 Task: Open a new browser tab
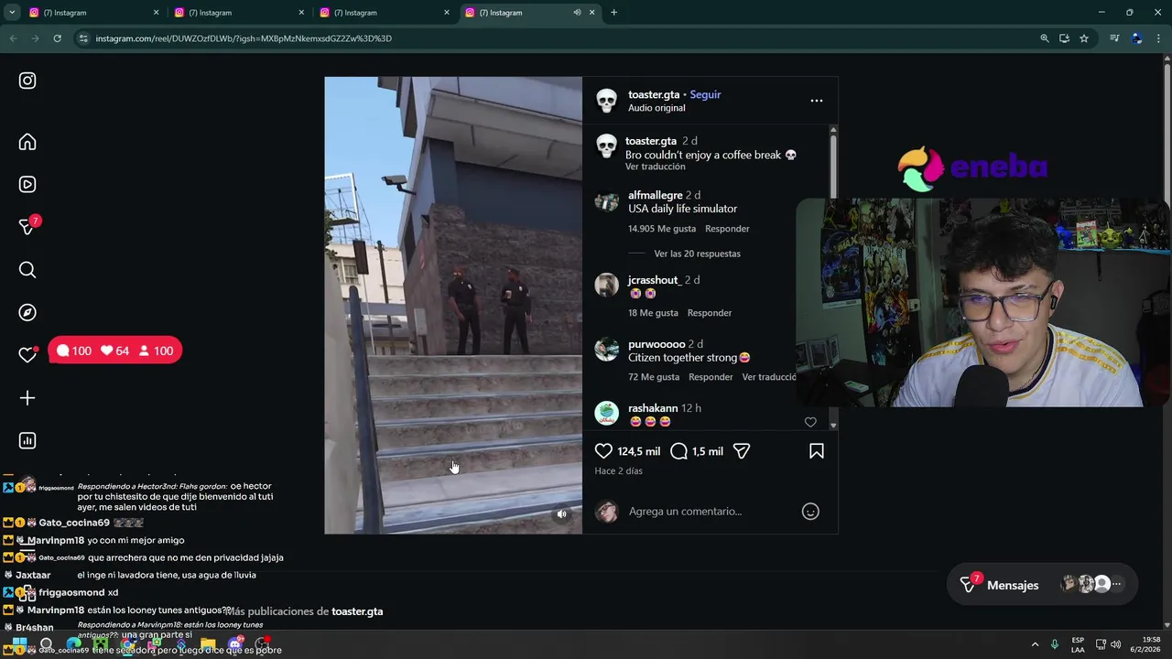coord(613,13)
